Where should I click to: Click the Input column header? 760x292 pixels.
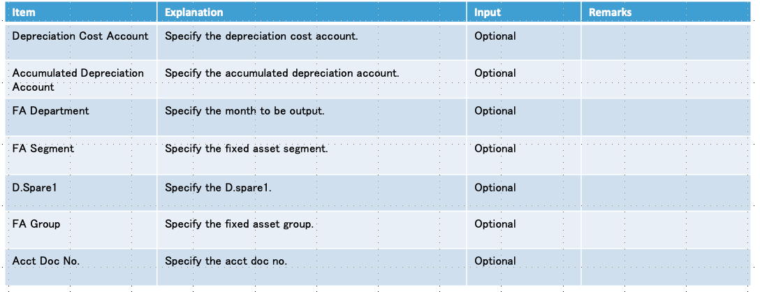point(524,12)
